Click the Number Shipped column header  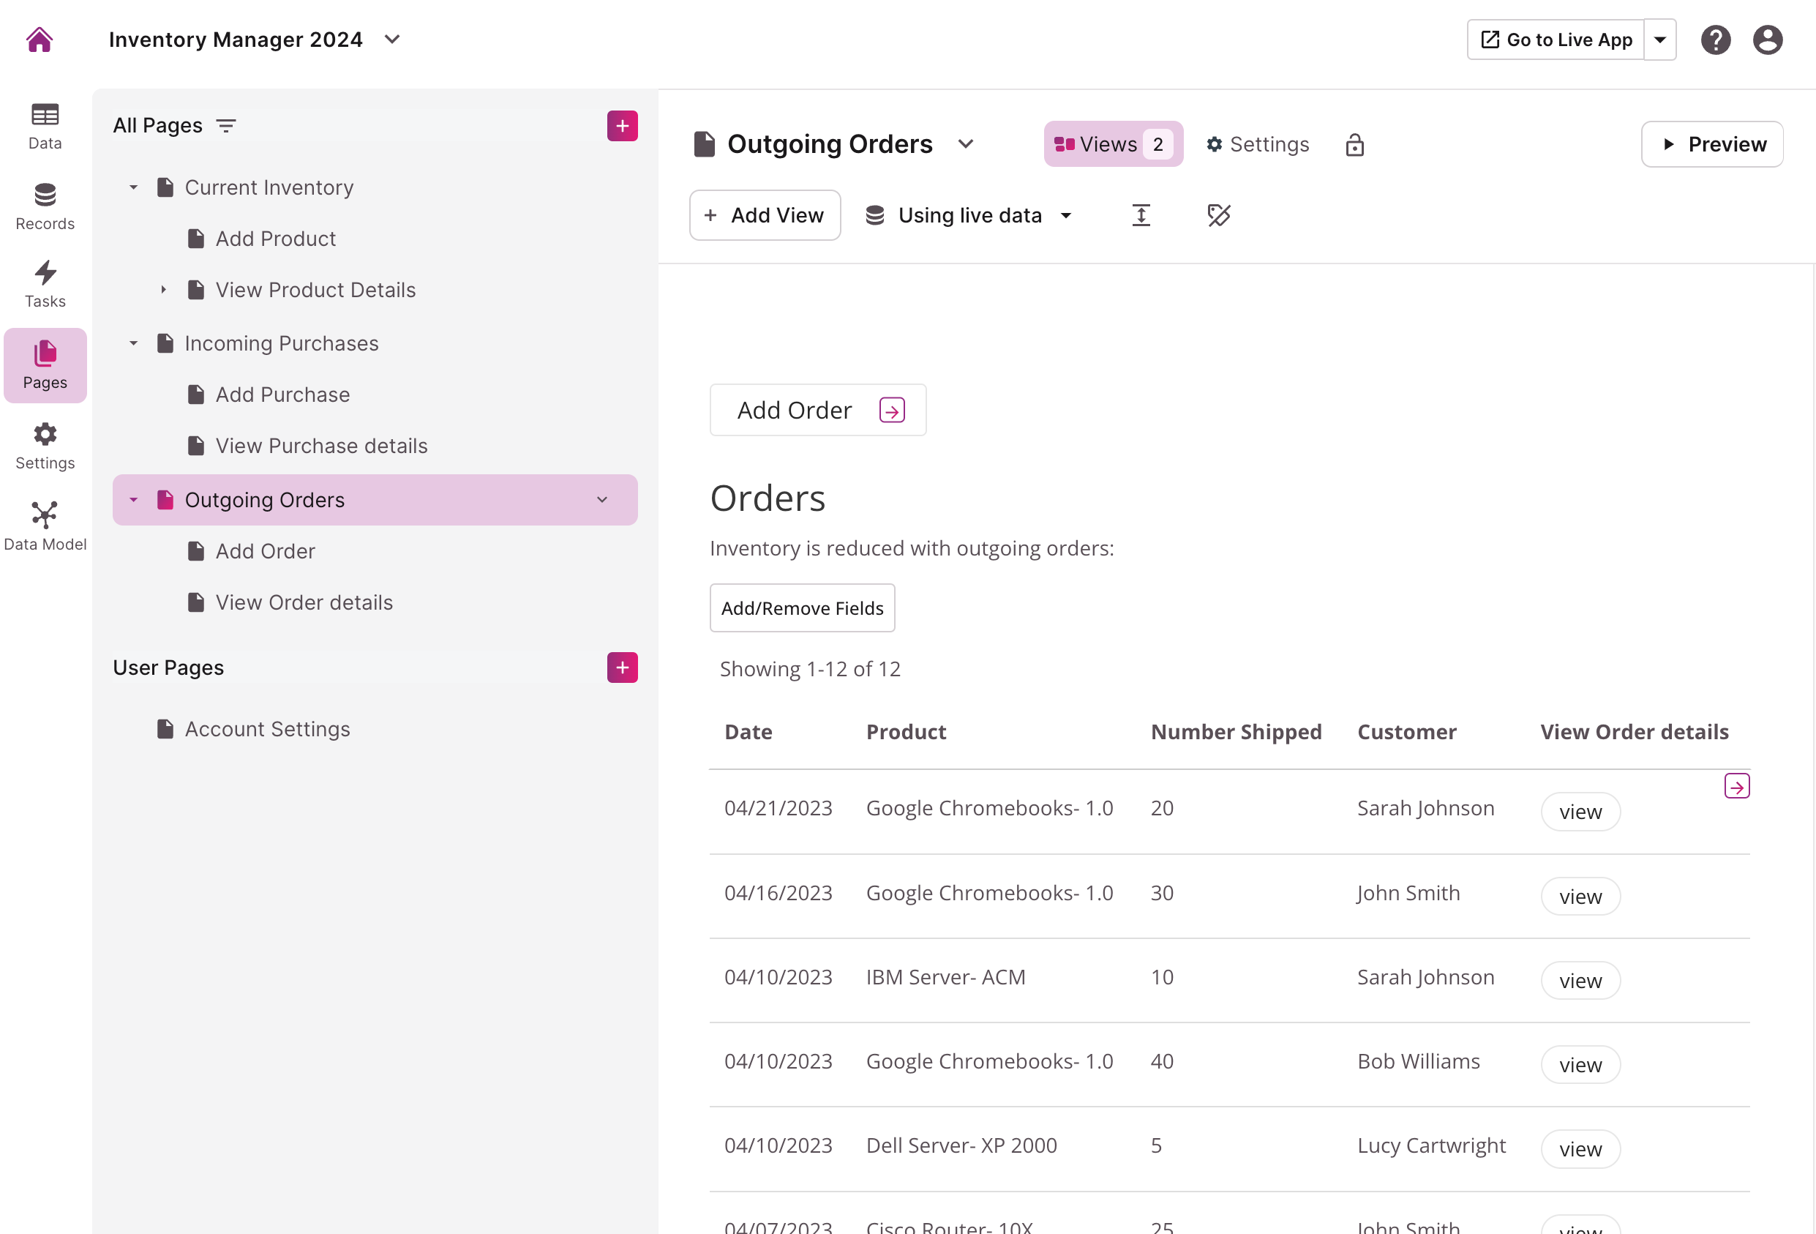tap(1237, 731)
